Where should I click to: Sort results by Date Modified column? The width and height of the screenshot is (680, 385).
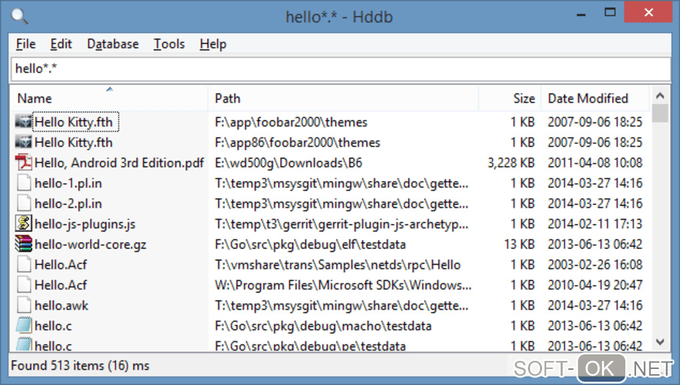click(x=587, y=99)
